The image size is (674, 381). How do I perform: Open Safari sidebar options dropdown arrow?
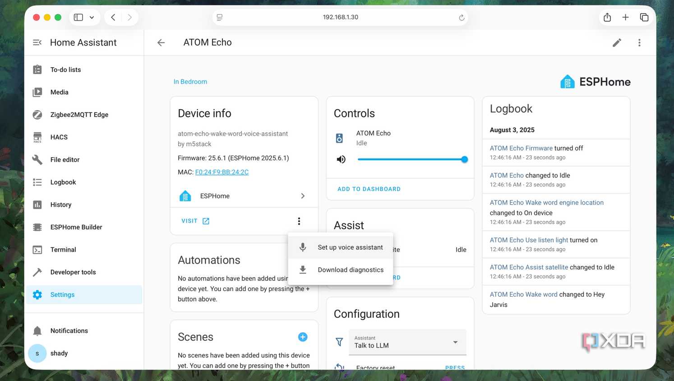coord(92,17)
